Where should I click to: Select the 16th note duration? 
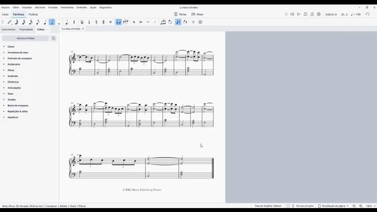(x=31, y=22)
